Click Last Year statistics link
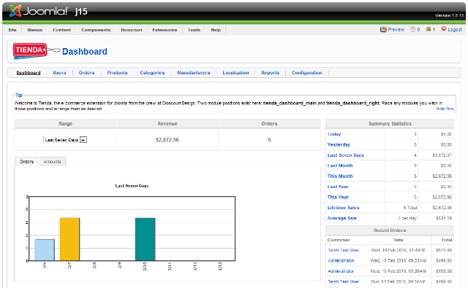 338,187
